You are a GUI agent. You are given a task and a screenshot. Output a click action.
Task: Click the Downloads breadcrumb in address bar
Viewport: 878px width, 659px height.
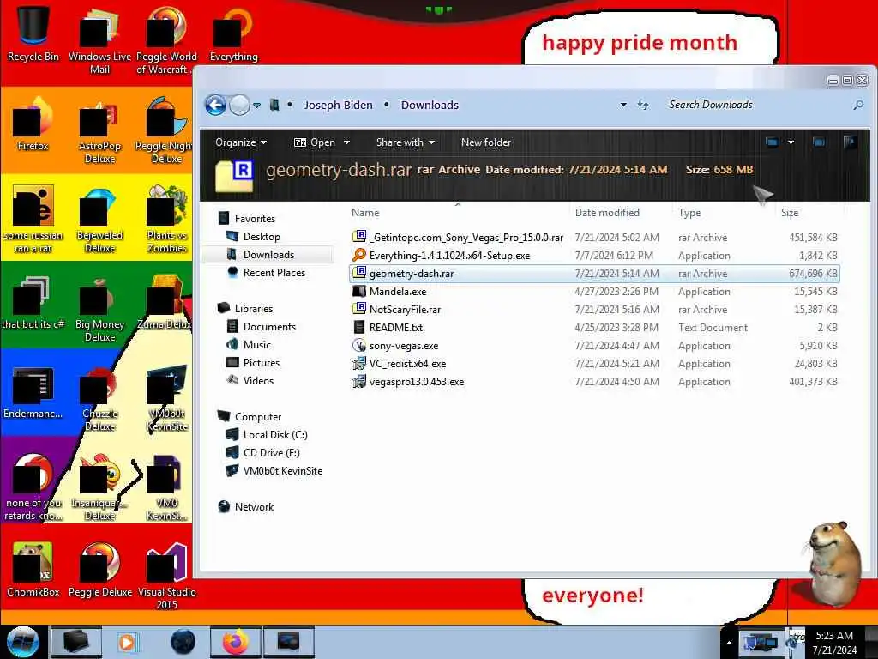[x=430, y=105]
